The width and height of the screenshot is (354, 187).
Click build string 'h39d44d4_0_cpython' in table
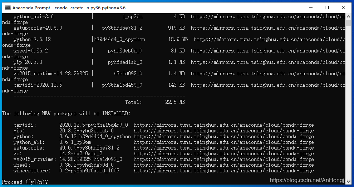(x=119, y=39)
